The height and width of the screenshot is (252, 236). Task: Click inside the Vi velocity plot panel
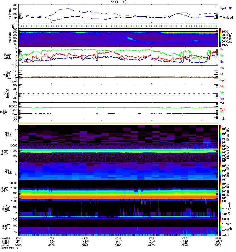click(x=118, y=93)
